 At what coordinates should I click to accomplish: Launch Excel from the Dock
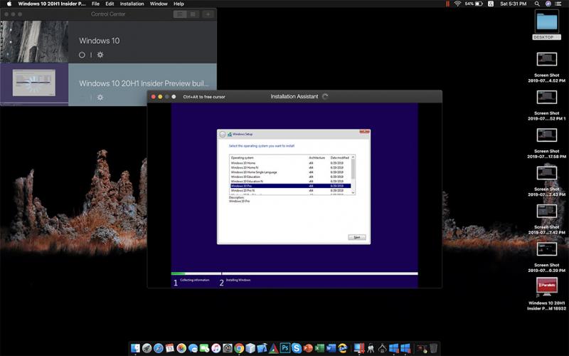(x=319, y=348)
